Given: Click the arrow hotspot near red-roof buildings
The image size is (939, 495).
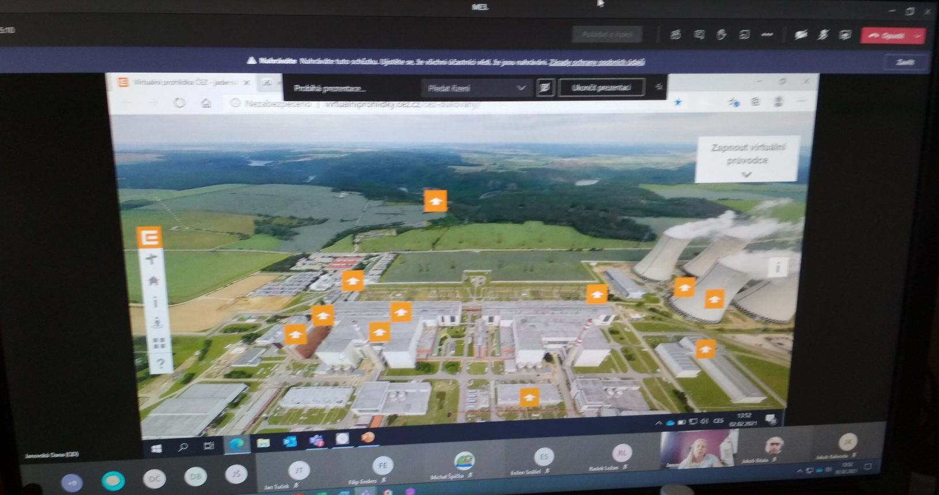Looking at the screenshot, I should [x=353, y=281].
